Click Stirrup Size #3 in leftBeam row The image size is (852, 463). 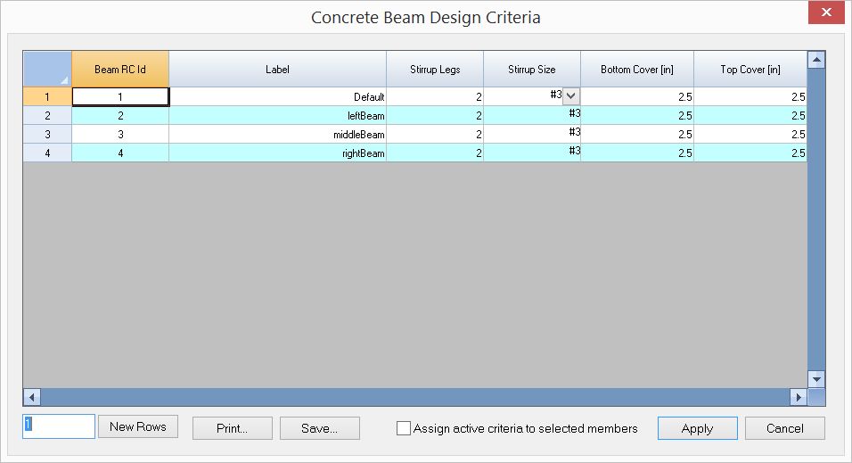[x=532, y=115]
